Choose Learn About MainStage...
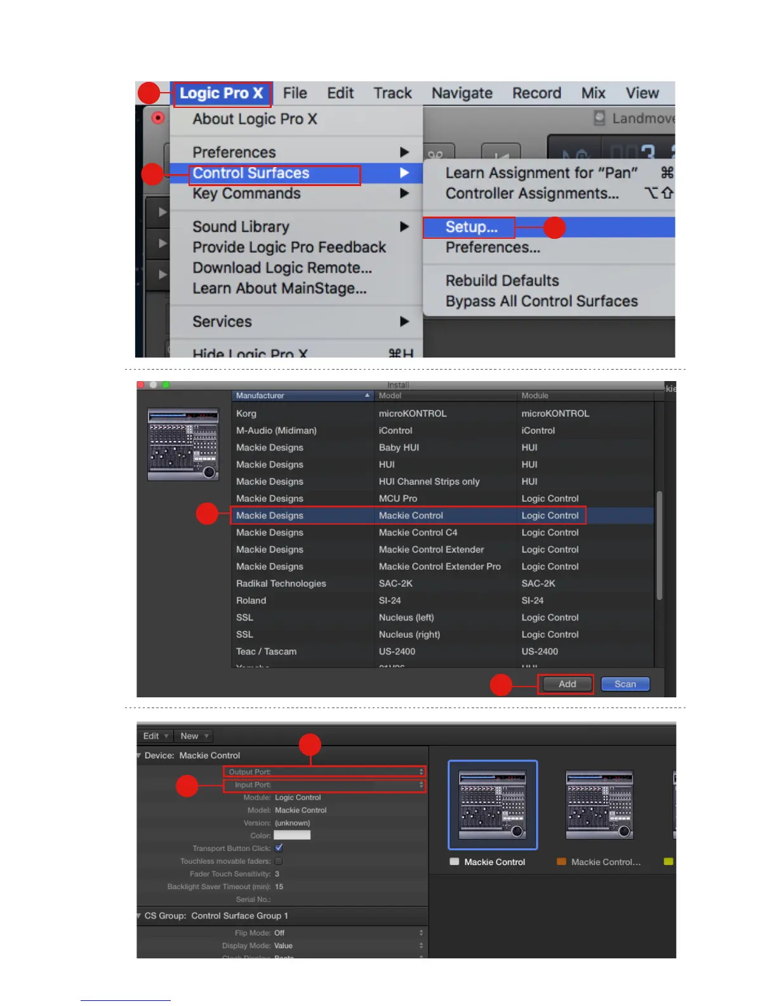The width and height of the screenshot is (777, 1006). click(x=279, y=288)
